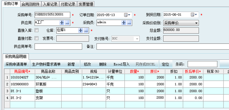Viewport: 229px width, 110px height.
Task: Click 折后单价 column header
Action: click(193, 71)
